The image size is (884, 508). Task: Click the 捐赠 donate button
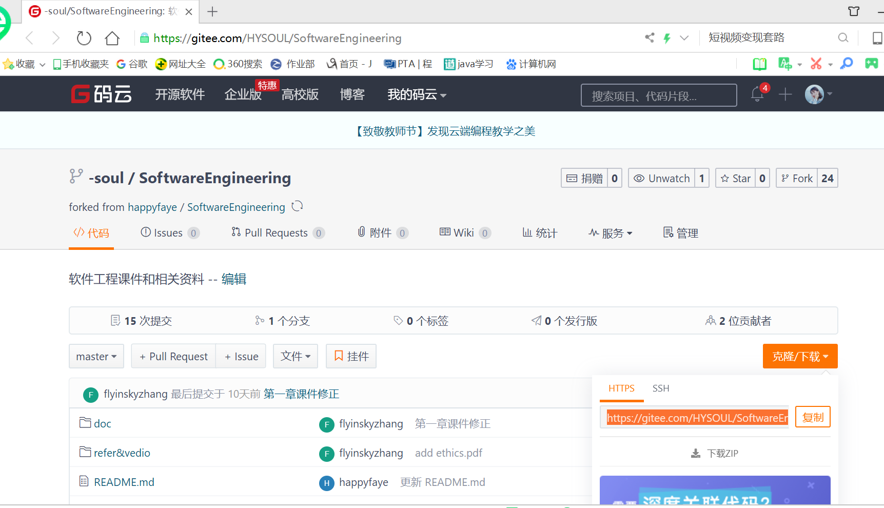(x=584, y=178)
